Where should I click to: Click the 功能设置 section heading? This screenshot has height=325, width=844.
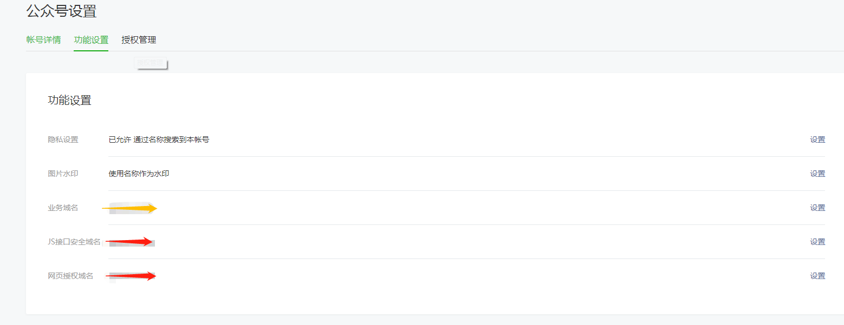click(69, 100)
